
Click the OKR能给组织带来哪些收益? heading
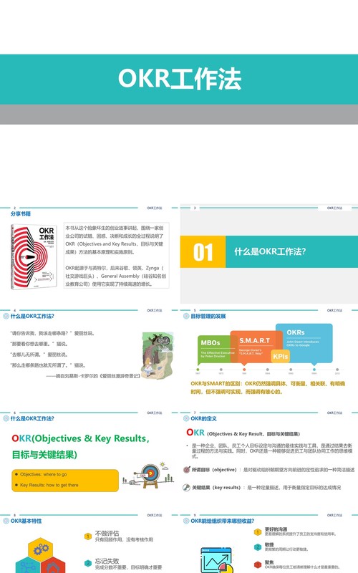pyautogui.click(x=222, y=521)
